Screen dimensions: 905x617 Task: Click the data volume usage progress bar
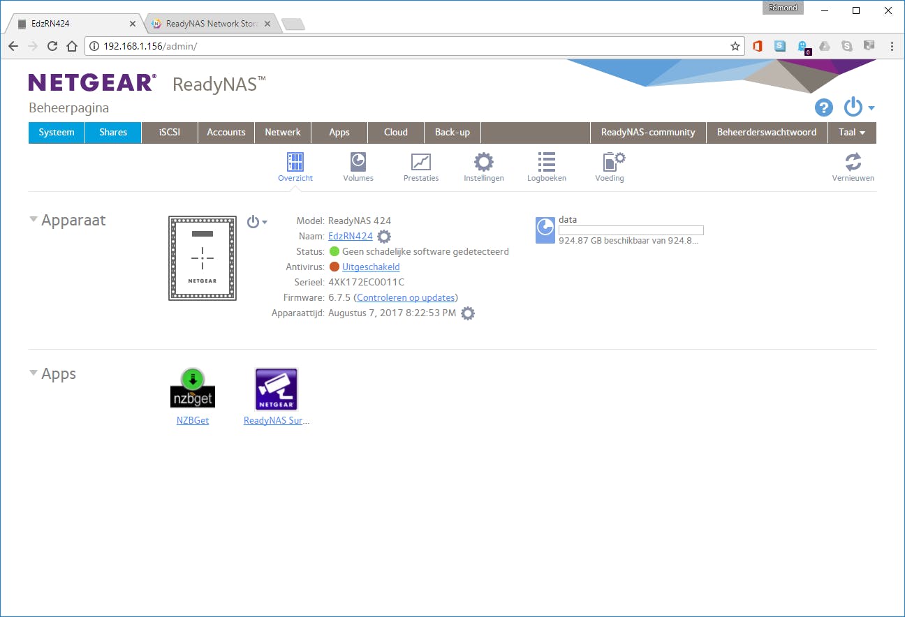pyautogui.click(x=631, y=230)
